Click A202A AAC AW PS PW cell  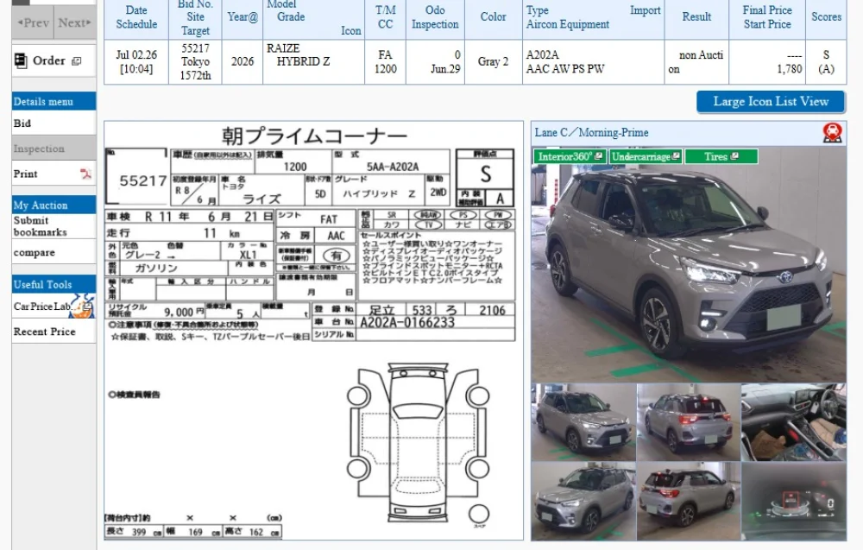594,61
